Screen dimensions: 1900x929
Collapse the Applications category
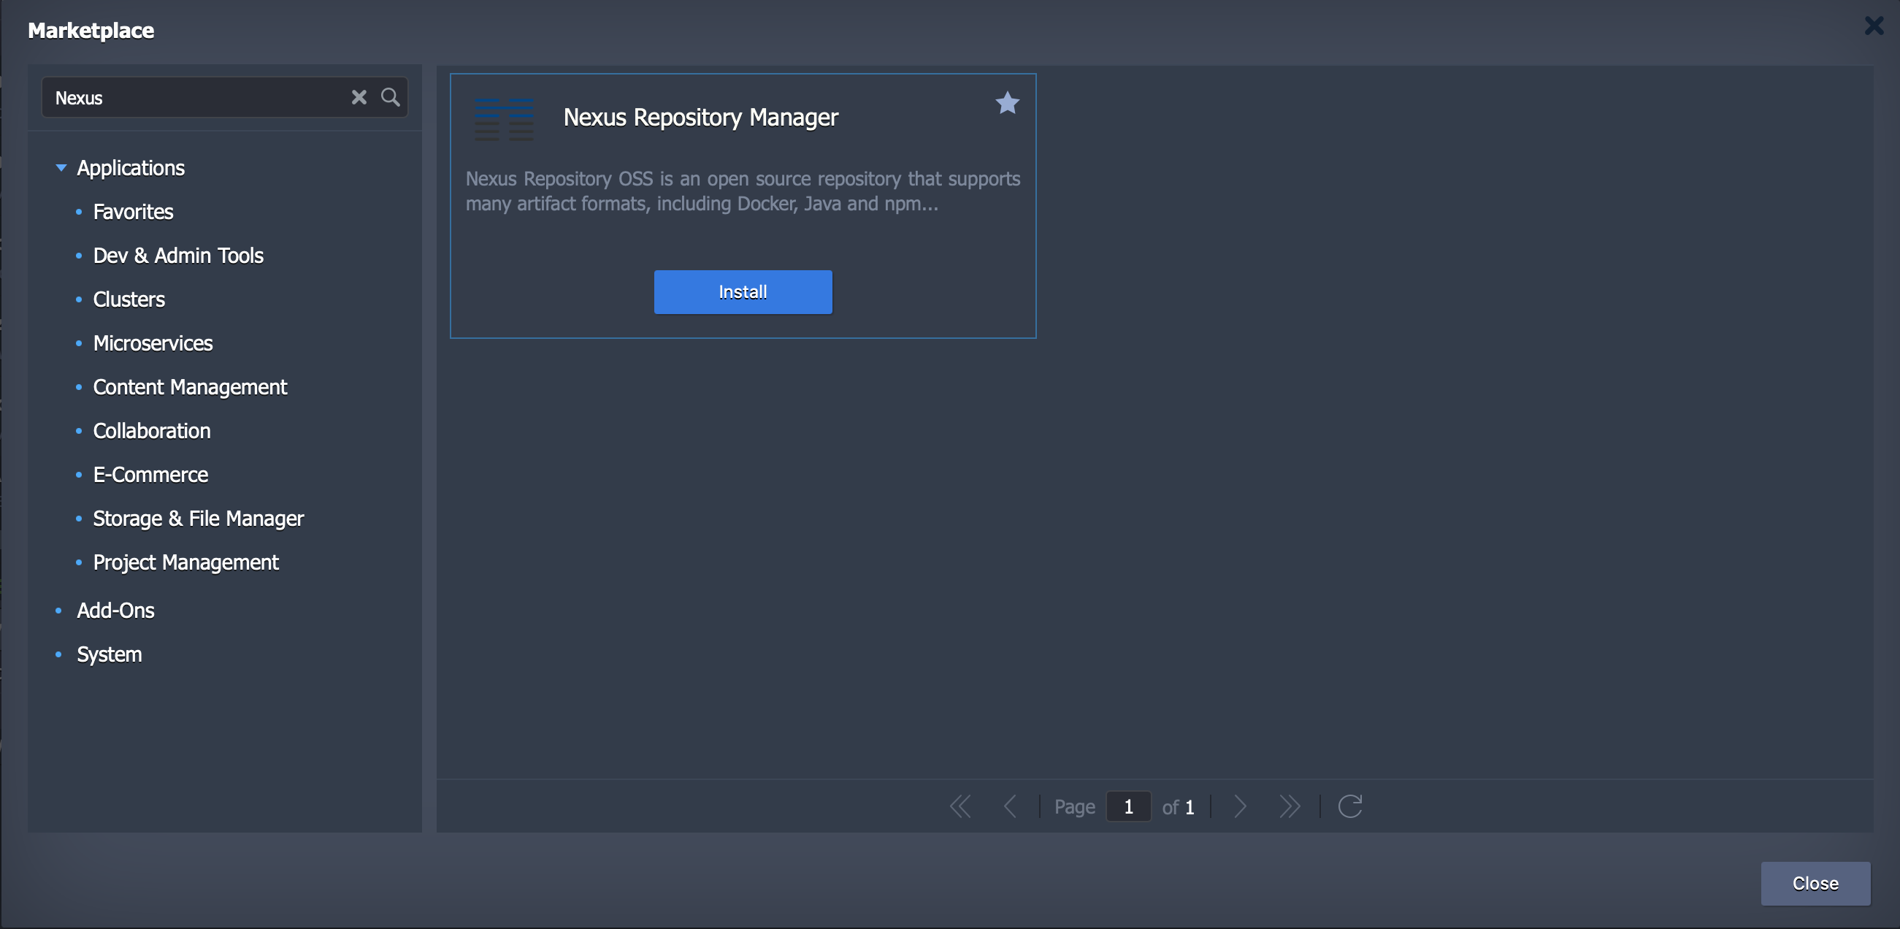click(61, 168)
